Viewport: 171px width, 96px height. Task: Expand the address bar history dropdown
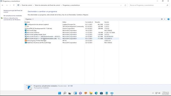pyautogui.click(x=121, y=5)
